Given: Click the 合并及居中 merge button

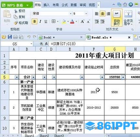Looking at the screenshot, I should pyautogui.click(x=128, y=18).
